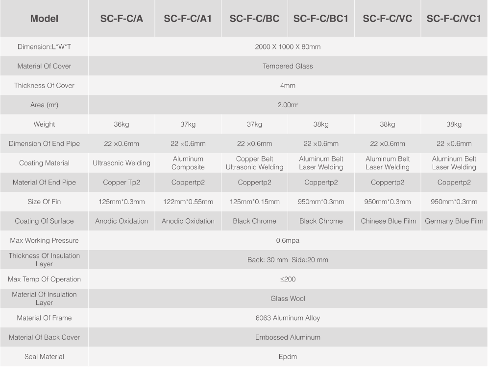Select the SC-F-C/BC1 model header

321,18
